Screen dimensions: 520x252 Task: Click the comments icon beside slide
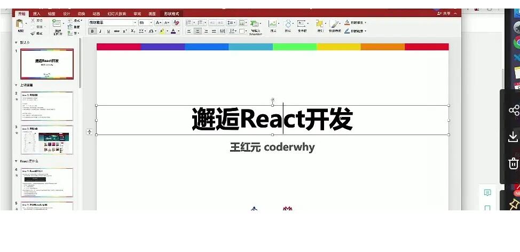pyautogui.click(x=487, y=193)
